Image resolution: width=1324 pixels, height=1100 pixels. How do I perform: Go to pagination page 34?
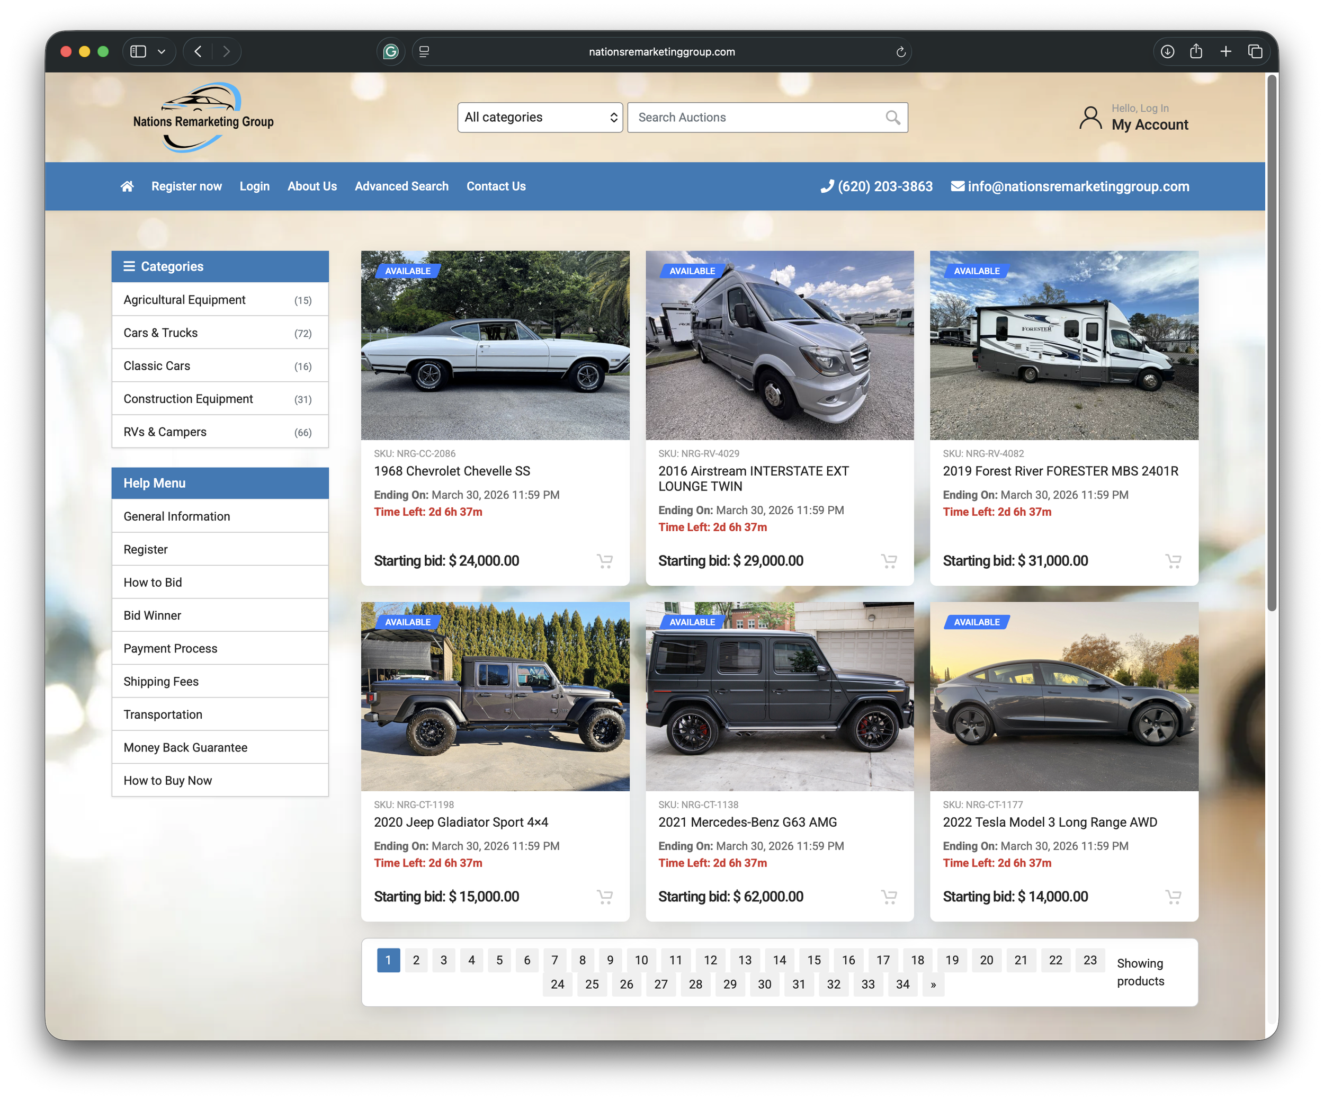pyautogui.click(x=903, y=984)
